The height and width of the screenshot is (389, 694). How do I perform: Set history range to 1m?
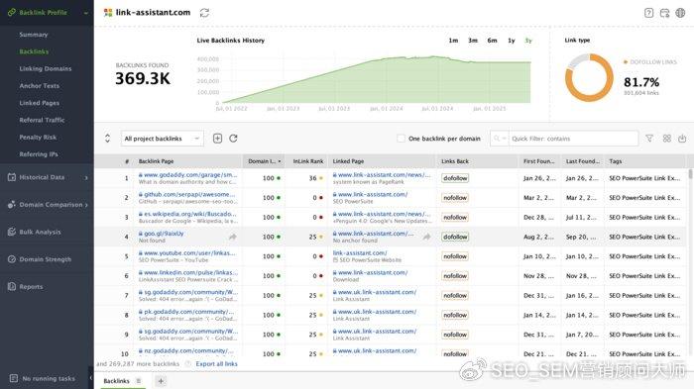point(453,41)
